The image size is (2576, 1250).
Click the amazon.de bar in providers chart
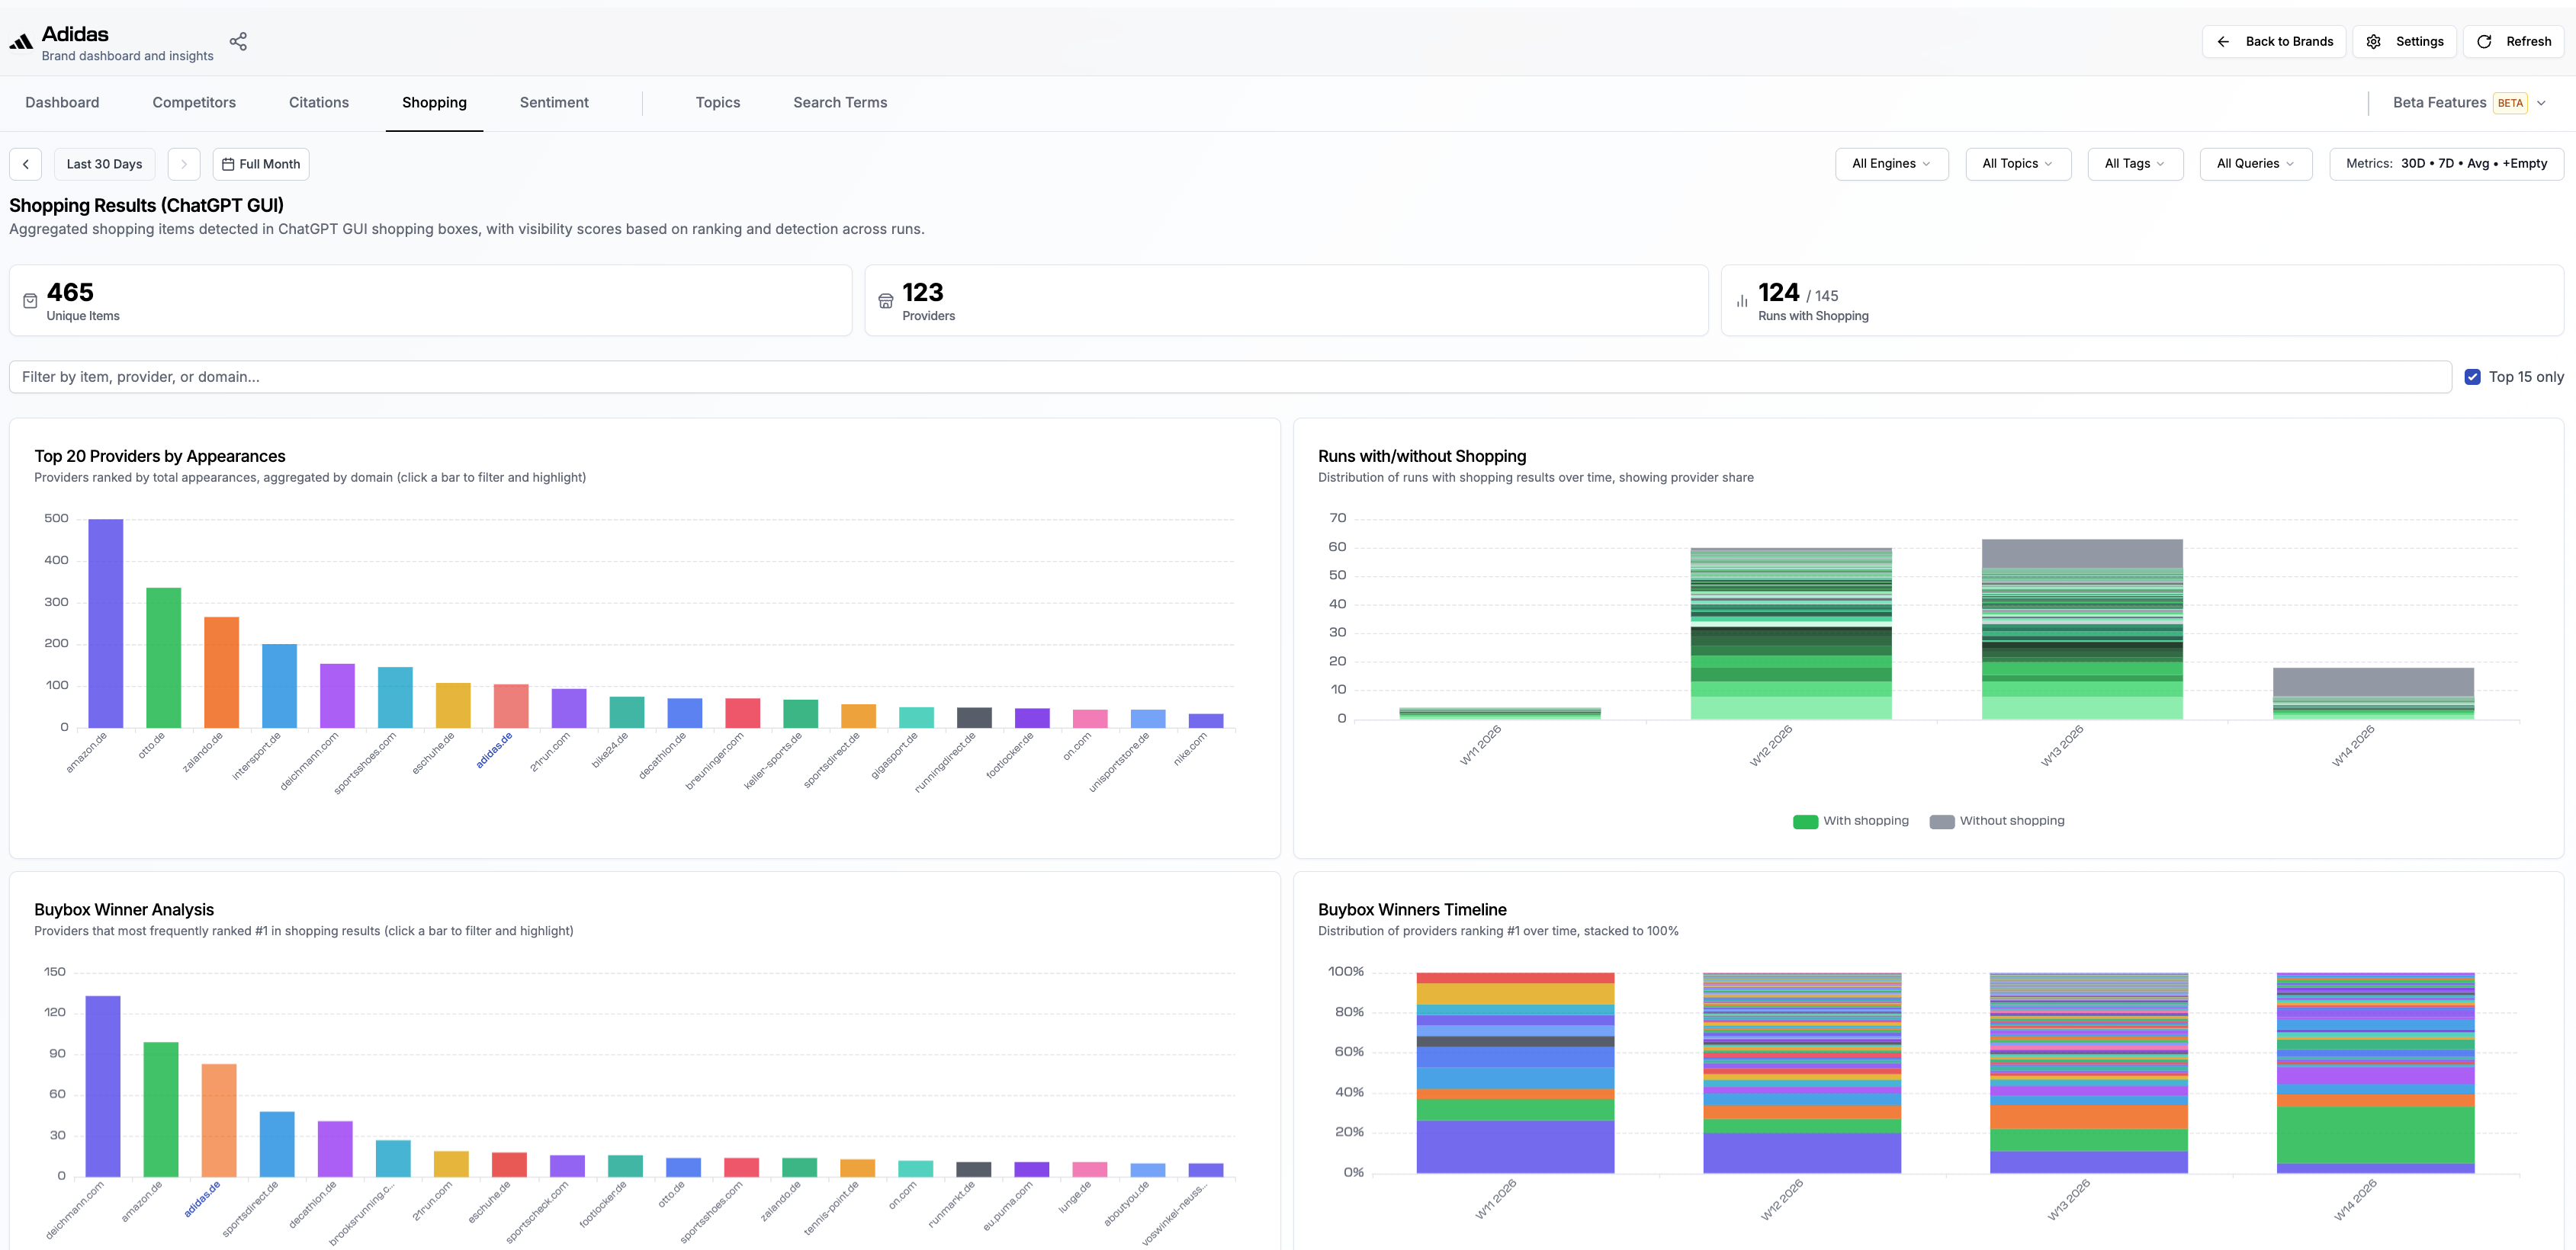point(106,623)
